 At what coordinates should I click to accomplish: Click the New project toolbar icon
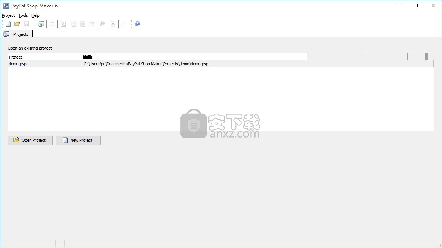click(9, 24)
